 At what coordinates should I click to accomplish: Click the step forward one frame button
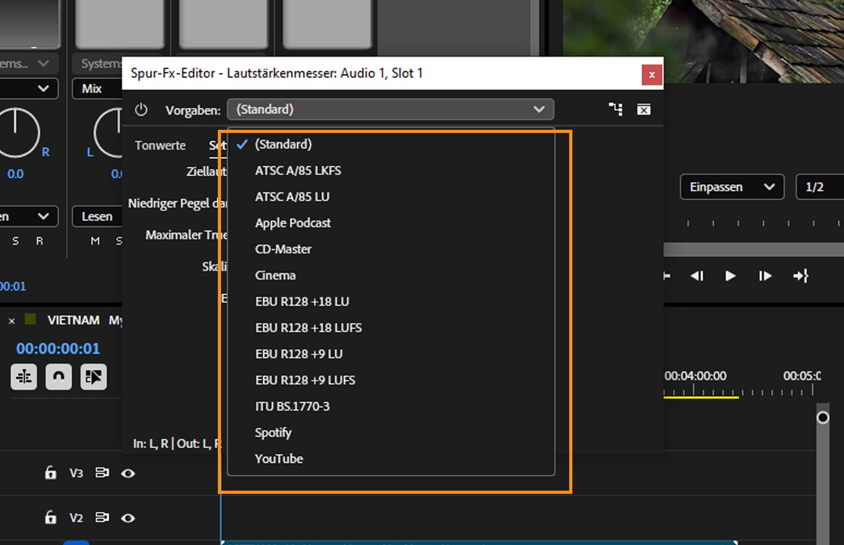click(x=765, y=276)
